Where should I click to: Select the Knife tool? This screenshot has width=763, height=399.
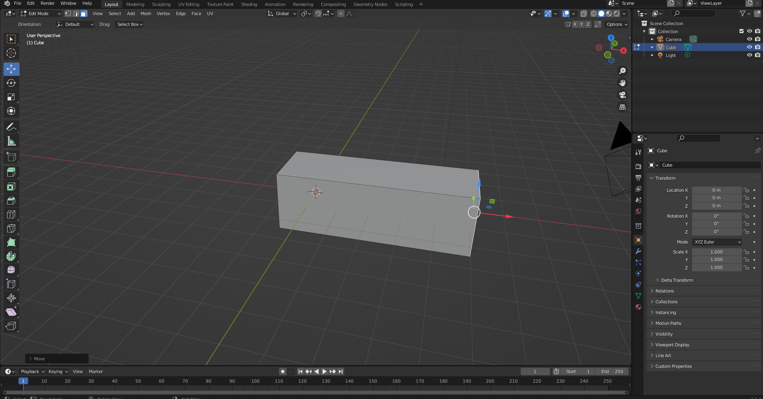click(11, 228)
